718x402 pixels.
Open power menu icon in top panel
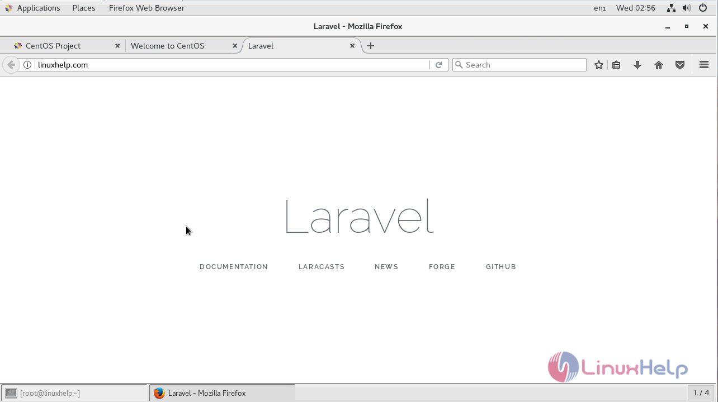pyautogui.click(x=703, y=8)
